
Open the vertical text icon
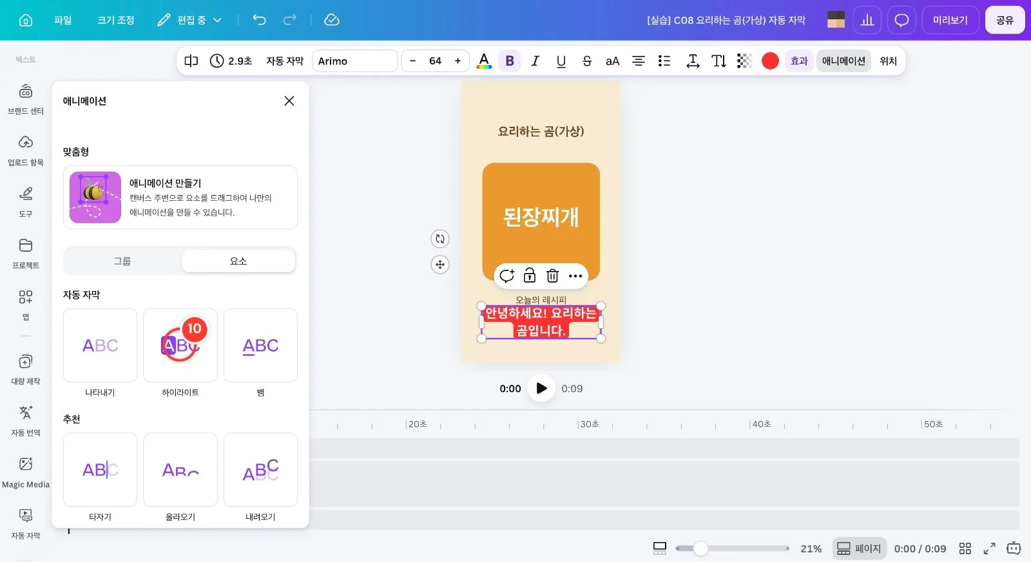(x=718, y=61)
